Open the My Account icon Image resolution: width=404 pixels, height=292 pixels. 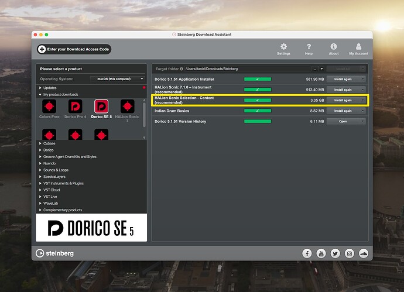click(358, 46)
